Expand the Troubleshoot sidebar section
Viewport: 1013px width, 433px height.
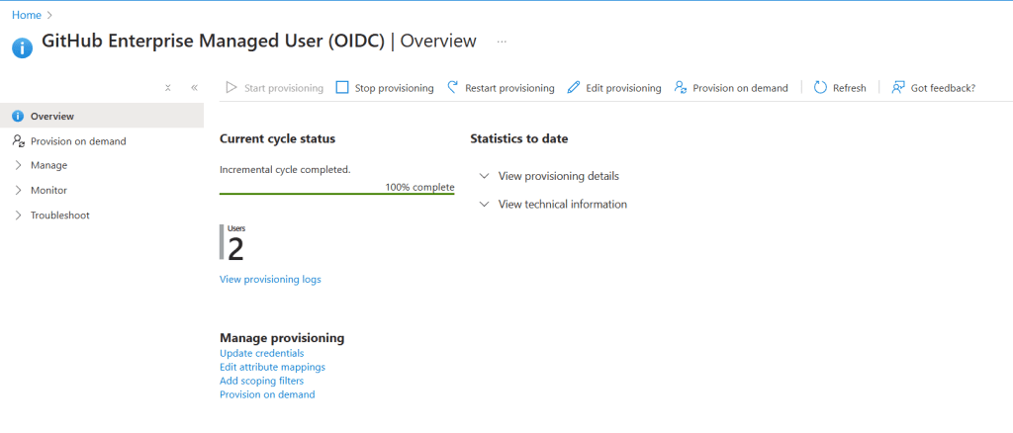(x=19, y=215)
